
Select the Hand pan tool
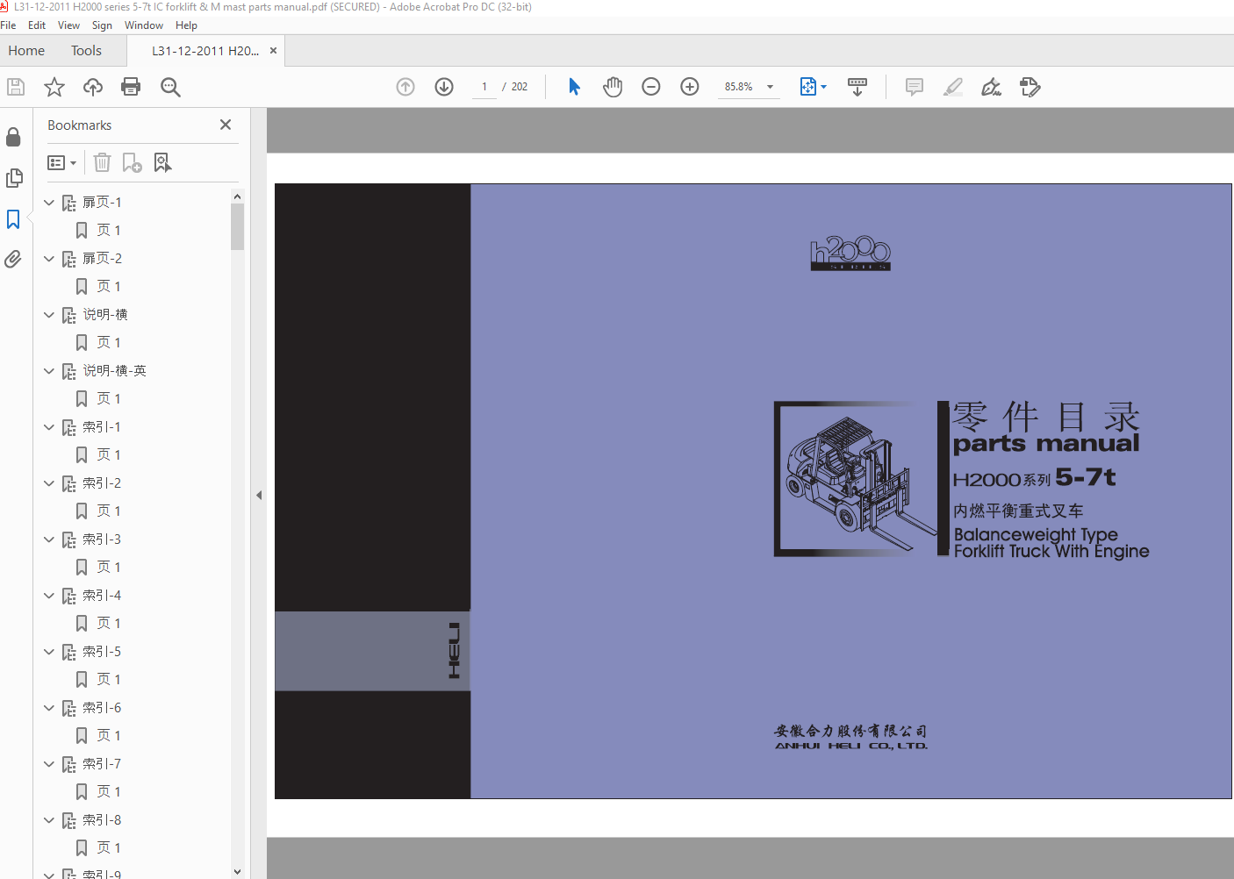pyautogui.click(x=613, y=87)
